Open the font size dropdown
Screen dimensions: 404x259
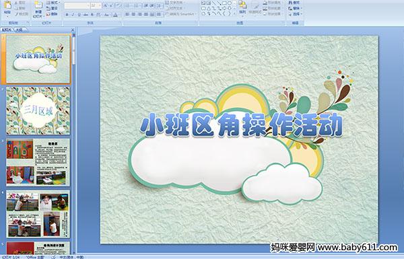tap(100, 5)
